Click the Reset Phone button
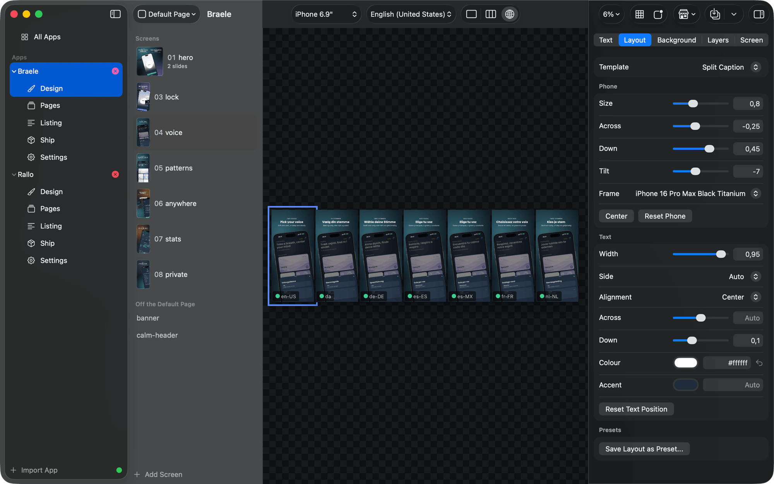The image size is (774, 484). point(665,216)
